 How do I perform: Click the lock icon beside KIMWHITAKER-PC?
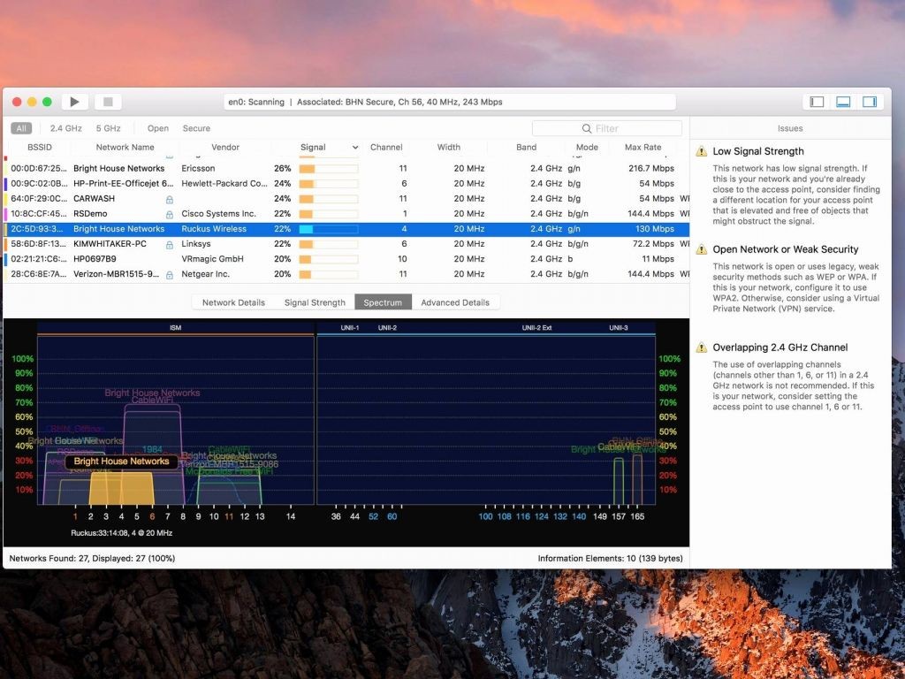[x=170, y=244]
